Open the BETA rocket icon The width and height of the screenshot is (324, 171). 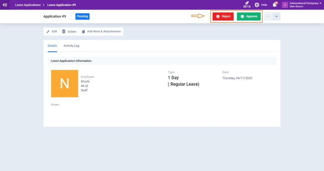[x=247, y=4]
